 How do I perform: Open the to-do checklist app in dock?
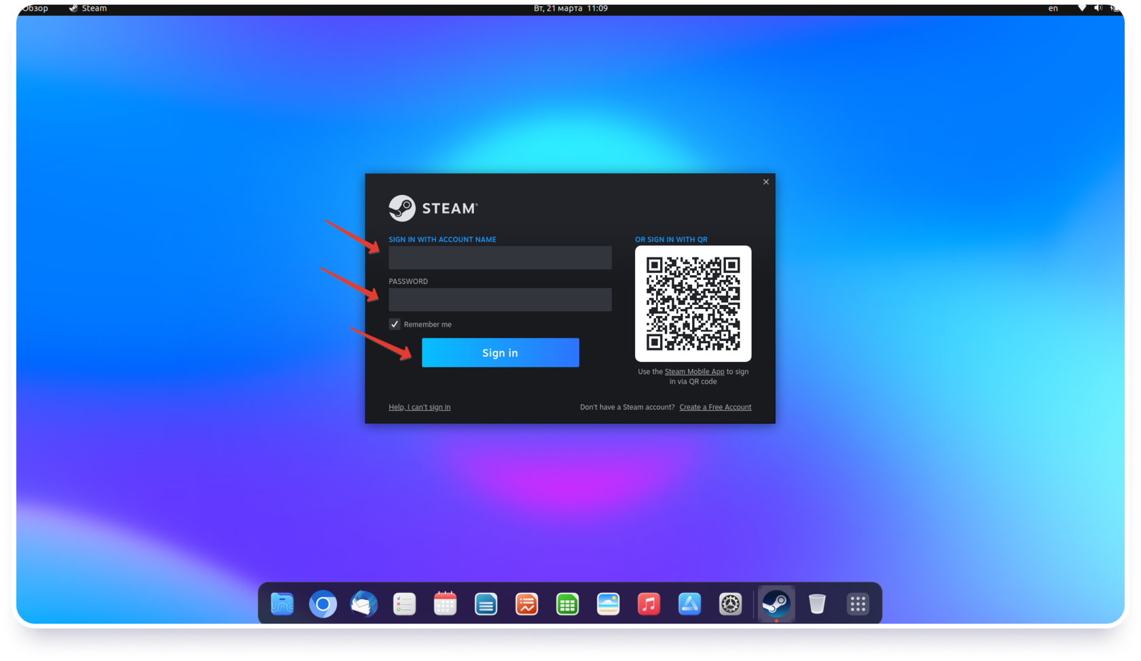click(404, 604)
